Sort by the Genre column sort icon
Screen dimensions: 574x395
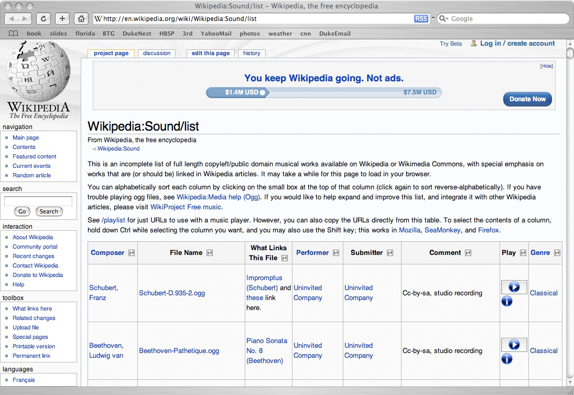557,253
